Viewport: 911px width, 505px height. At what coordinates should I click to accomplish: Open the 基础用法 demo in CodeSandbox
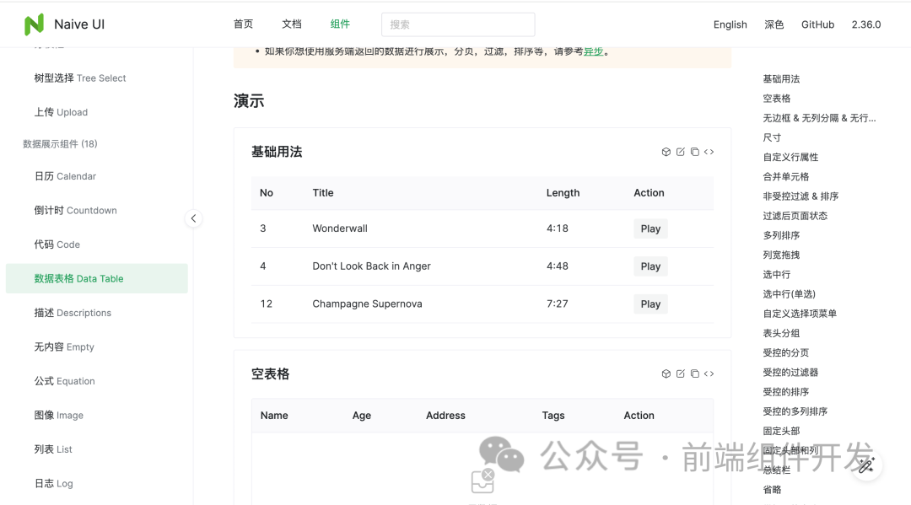click(x=666, y=152)
